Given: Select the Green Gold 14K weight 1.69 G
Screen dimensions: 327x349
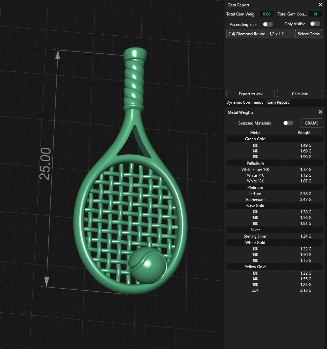Looking at the screenshot, I should point(306,151).
